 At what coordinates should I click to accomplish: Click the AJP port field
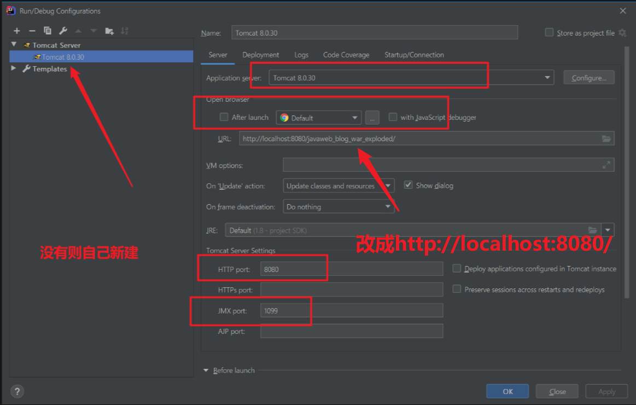coord(351,331)
